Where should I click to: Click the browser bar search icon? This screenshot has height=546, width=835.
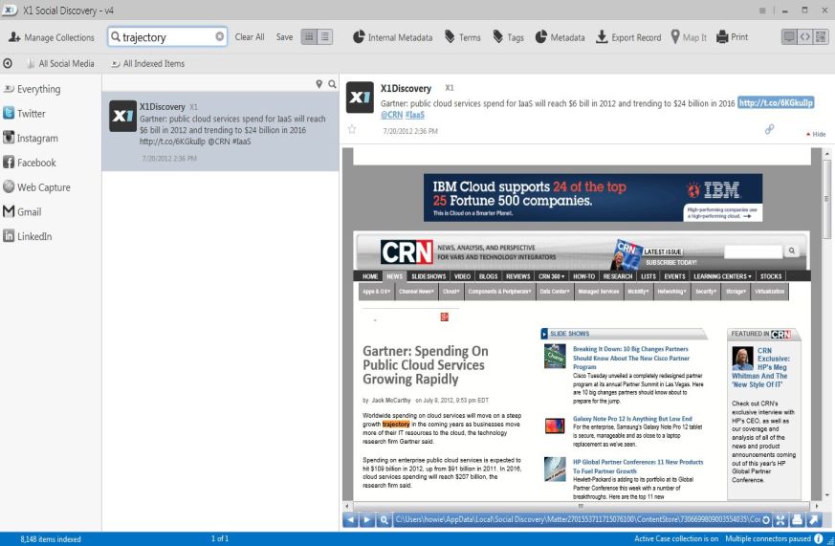pos(384,520)
